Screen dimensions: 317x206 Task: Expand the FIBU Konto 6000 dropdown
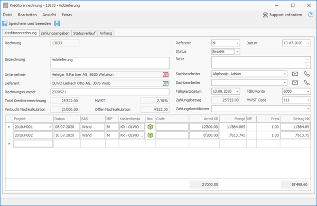point(308,91)
